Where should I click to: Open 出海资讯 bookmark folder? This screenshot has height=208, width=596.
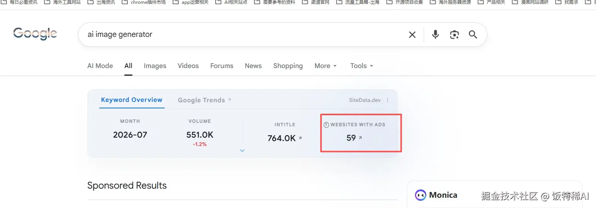click(102, 2)
